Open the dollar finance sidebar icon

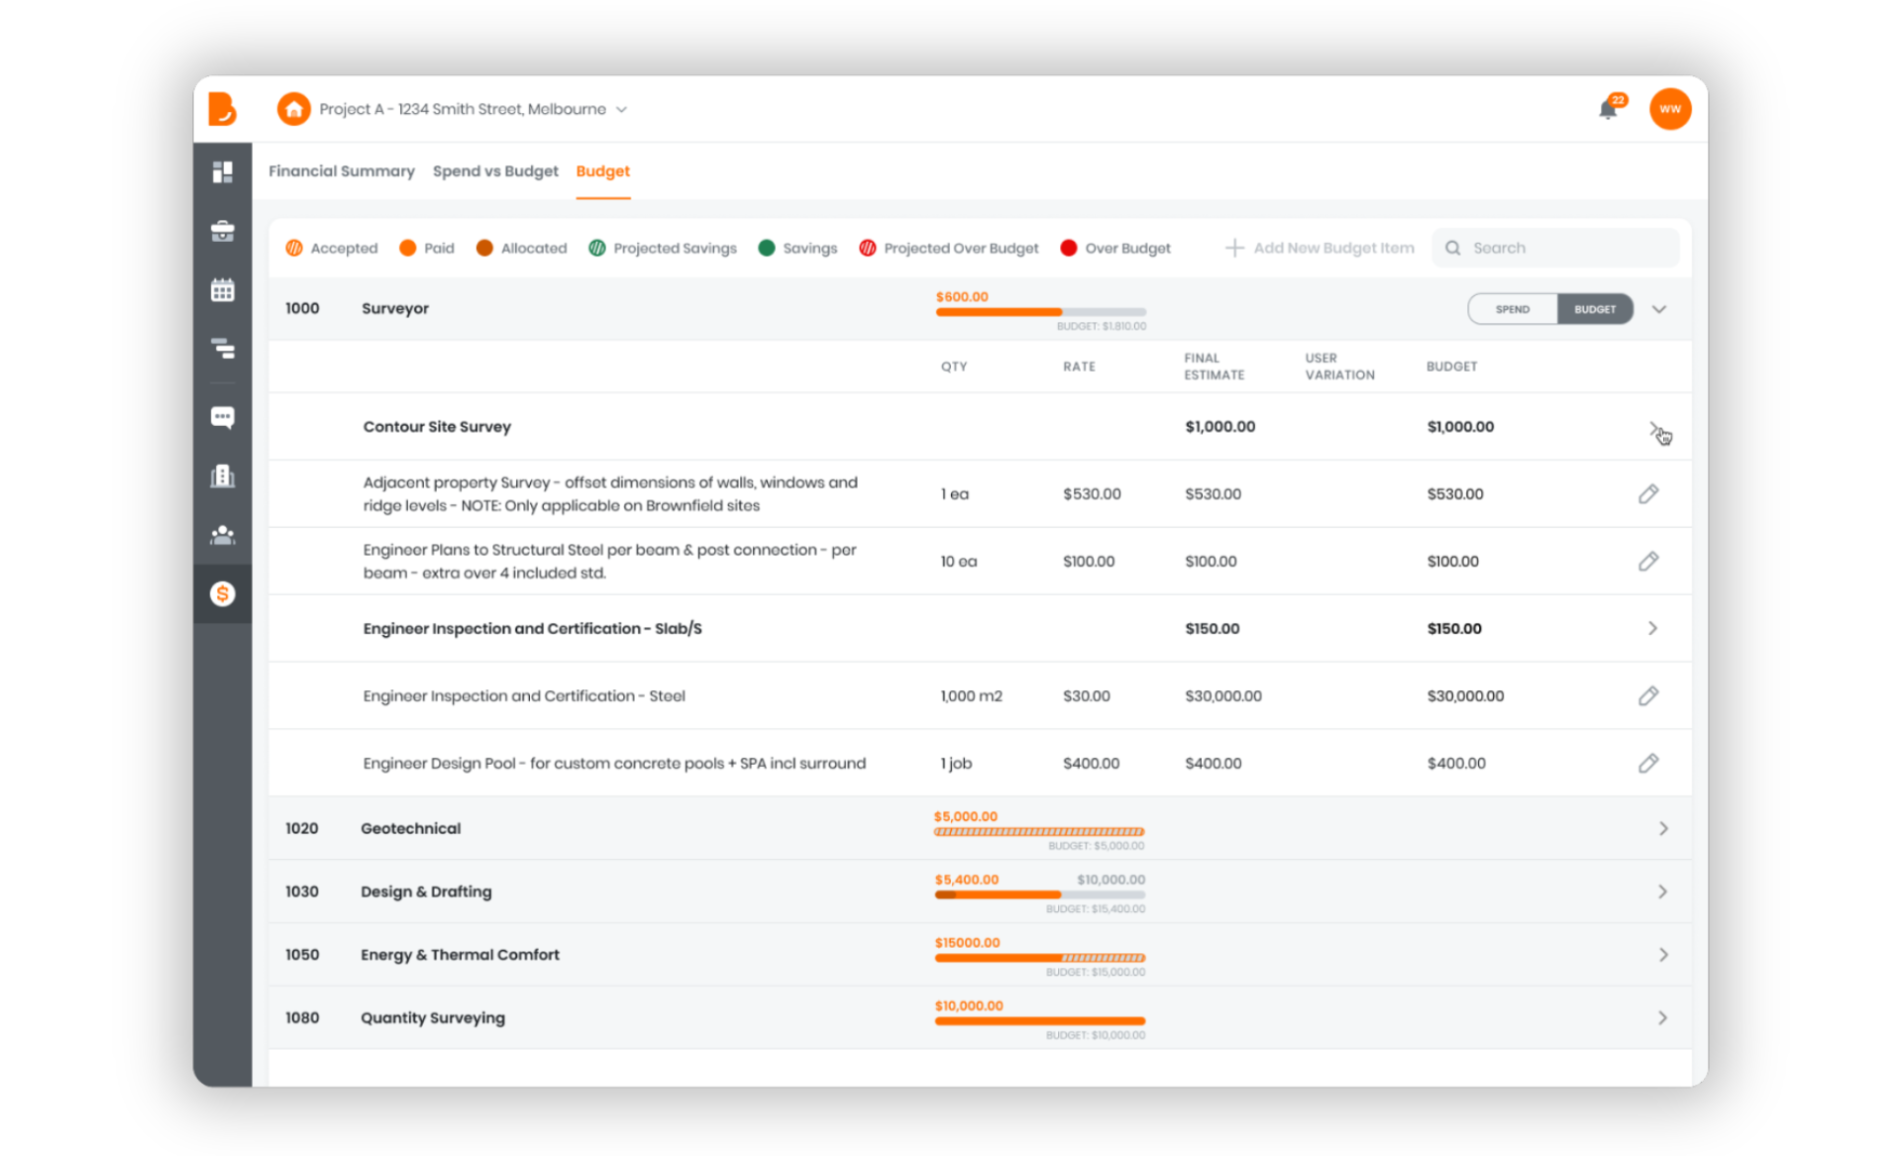point(223,594)
